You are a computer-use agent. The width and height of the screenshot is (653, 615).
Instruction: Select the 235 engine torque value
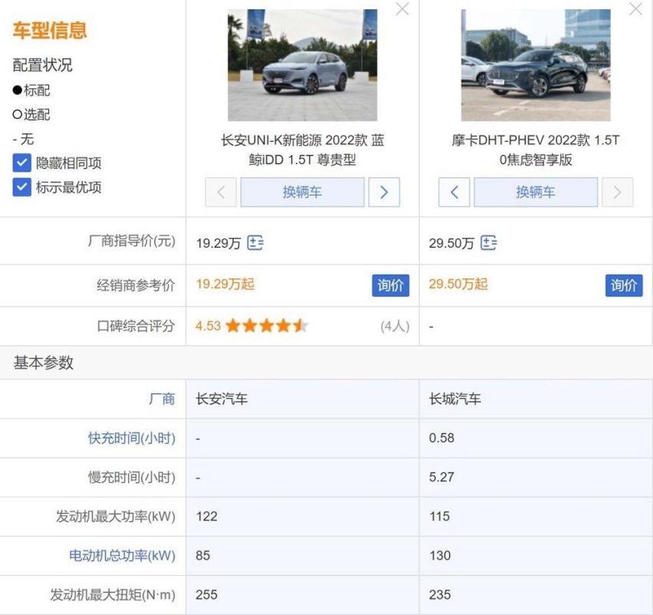(x=440, y=595)
